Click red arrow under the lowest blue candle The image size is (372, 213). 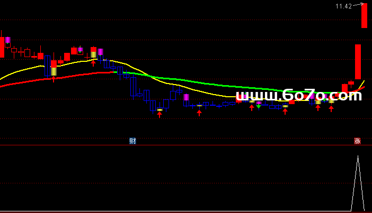pyautogui.click(x=160, y=114)
